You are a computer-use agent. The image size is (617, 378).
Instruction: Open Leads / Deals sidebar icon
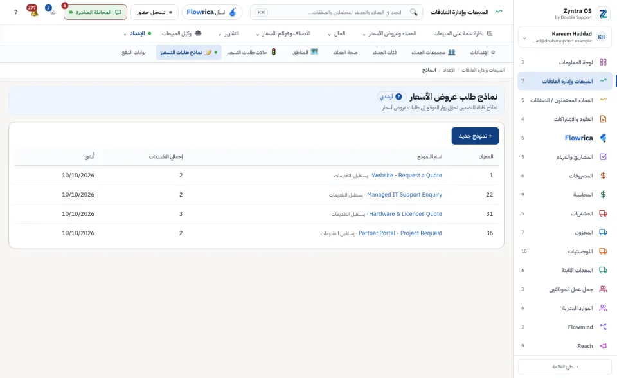pyautogui.click(x=603, y=100)
